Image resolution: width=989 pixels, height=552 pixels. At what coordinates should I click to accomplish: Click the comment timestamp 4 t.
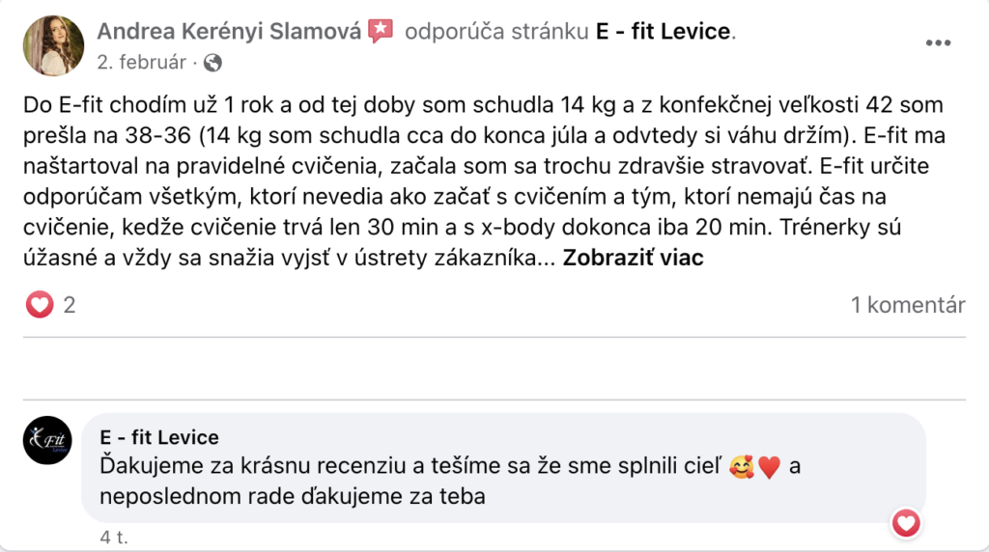pos(113,537)
